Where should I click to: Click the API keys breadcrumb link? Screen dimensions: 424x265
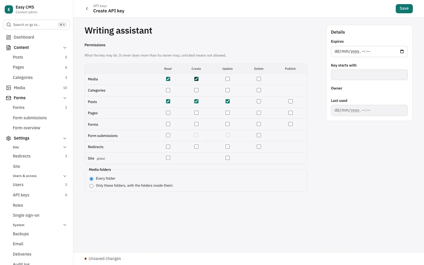coord(100,6)
